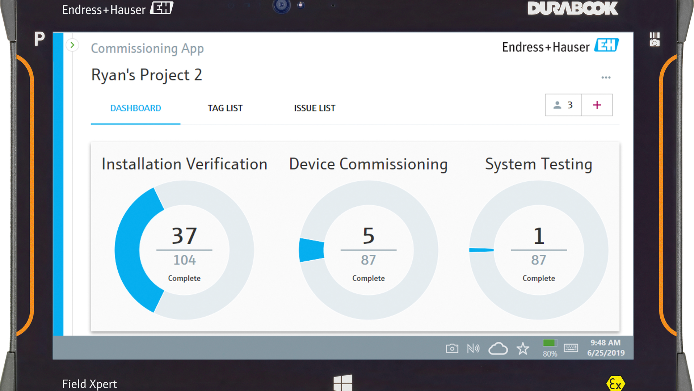The image size is (694, 391).
Task: Open the ellipsis project options menu
Action: (606, 77)
